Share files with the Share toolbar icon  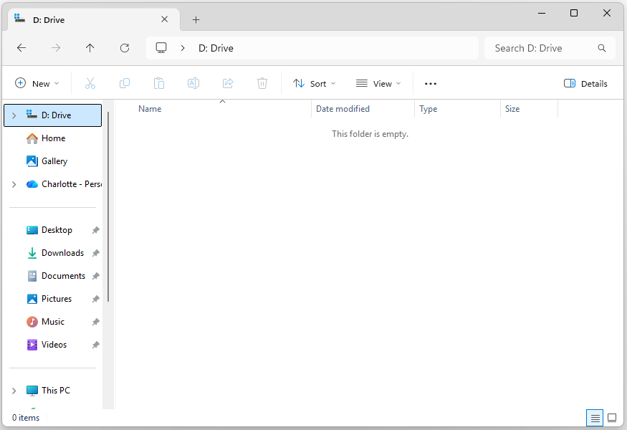click(228, 83)
